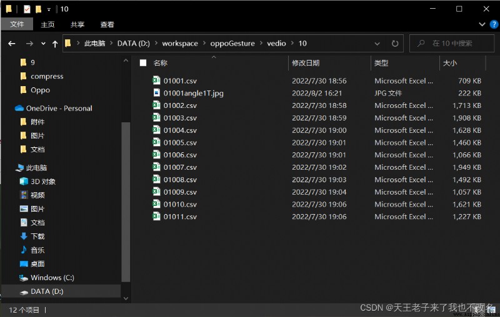Click the size value 1,949 KB

(467, 167)
